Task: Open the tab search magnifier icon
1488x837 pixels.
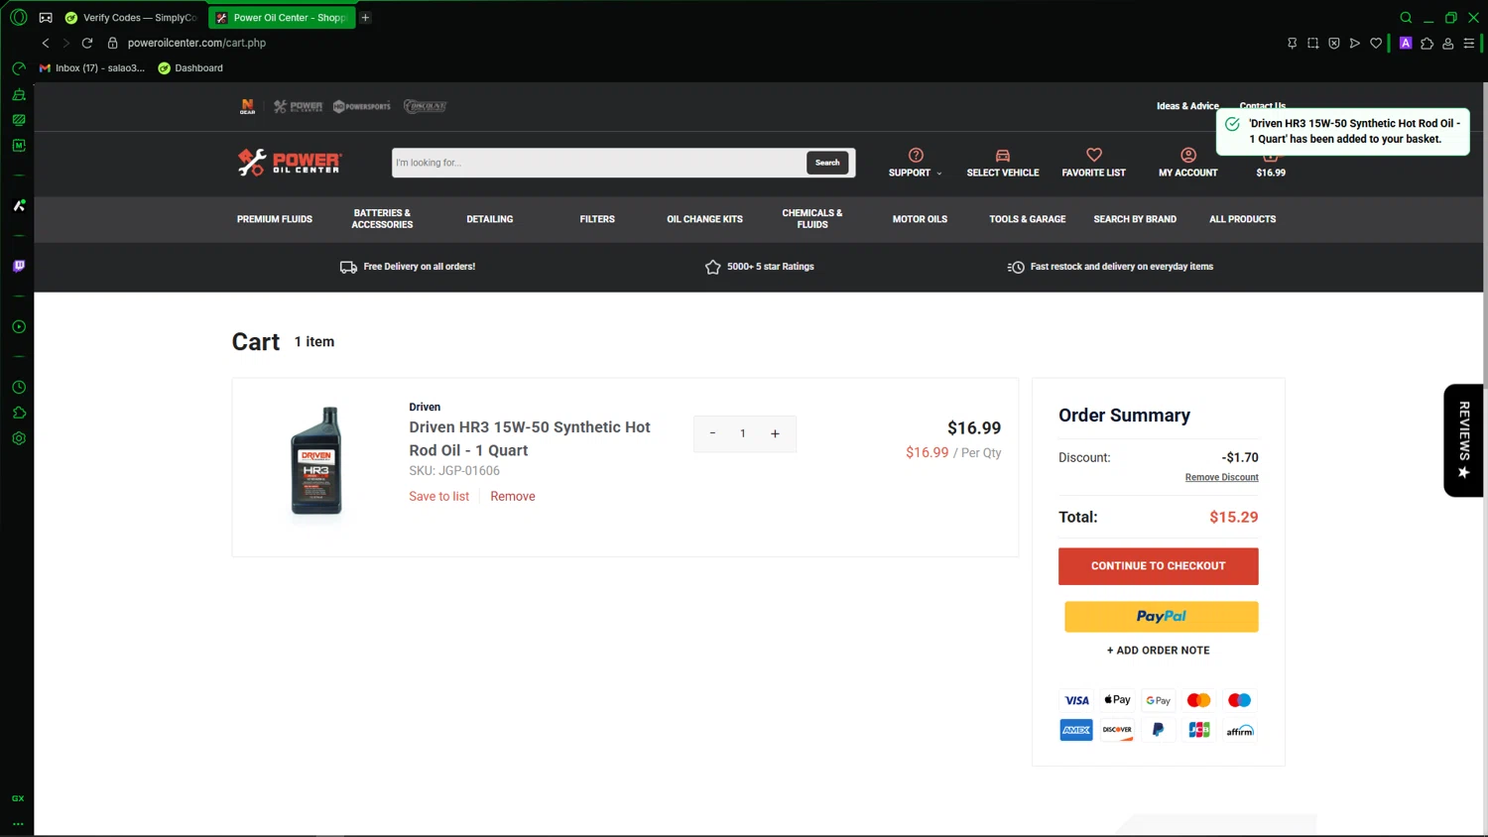Action: point(1406,17)
